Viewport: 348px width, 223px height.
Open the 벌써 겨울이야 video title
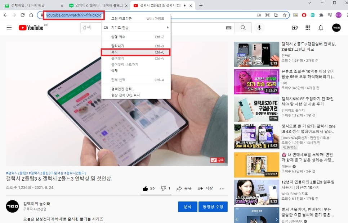(x=308, y=212)
